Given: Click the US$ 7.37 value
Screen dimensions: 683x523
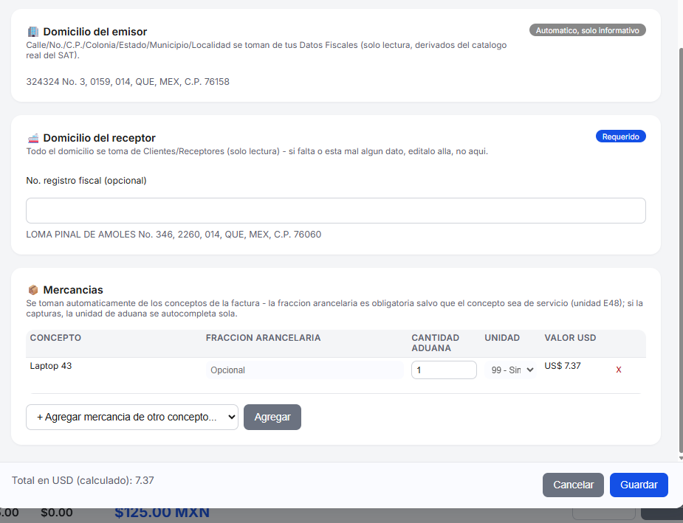Looking at the screenshot, I should pos(563,366).
